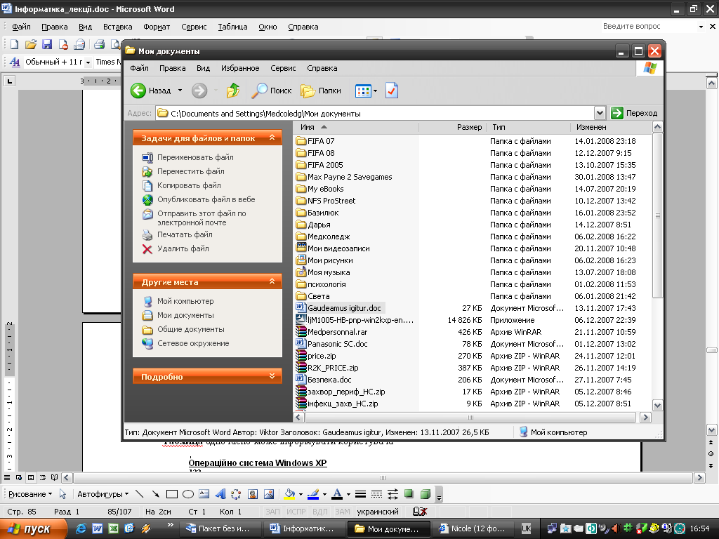Select the Oval drawing tool
The image size is (719, 539).
[188, 494]
